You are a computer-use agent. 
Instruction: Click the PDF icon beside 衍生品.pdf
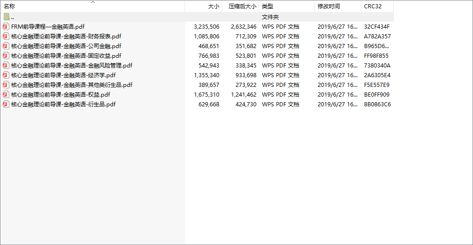(6, 104)
